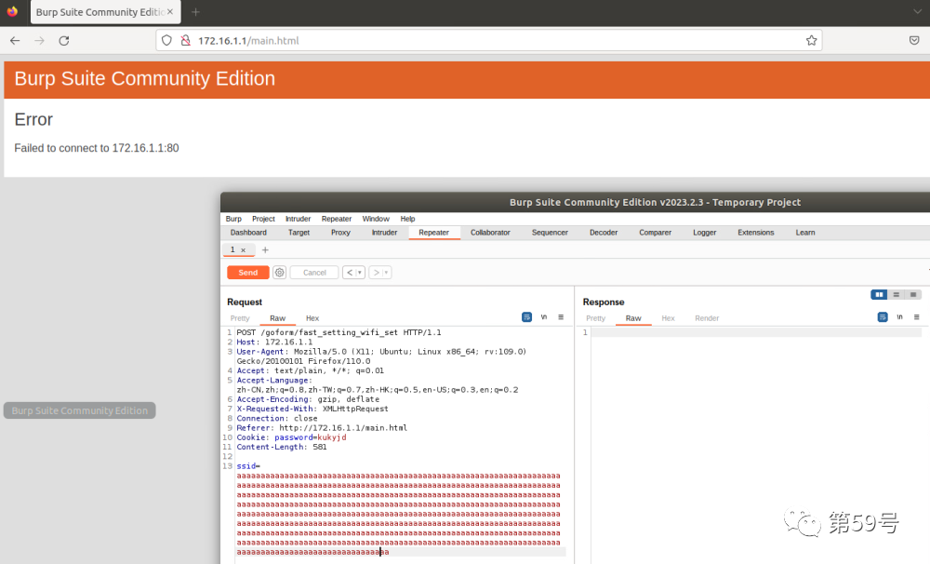Switch Response view to Render
Viewport: 930px width, 564px height.
click(x=707, y=318)
